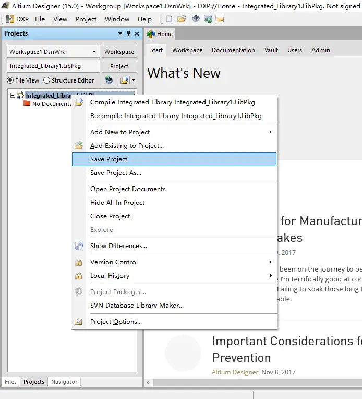Open the Workspace1.DsnWrk dropdown

(x=94, y=52)
